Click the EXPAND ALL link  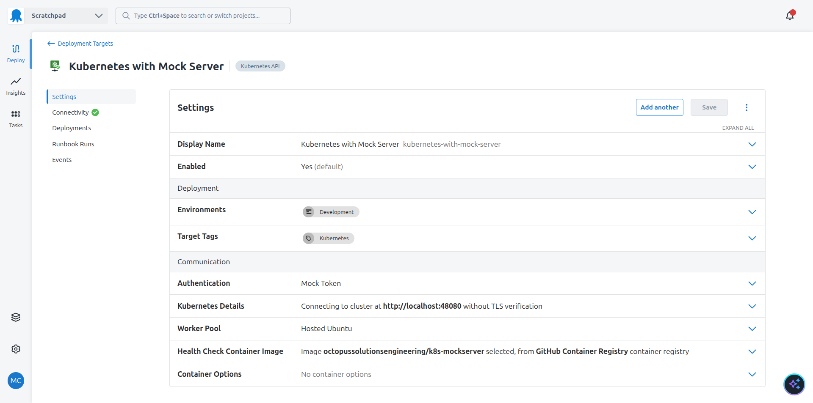[x=738, y=128]
